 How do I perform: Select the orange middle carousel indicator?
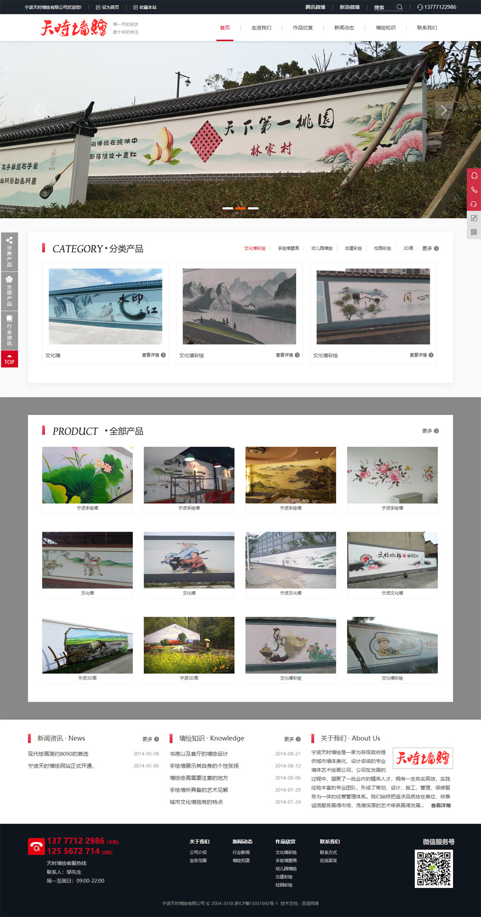[241, 208]
